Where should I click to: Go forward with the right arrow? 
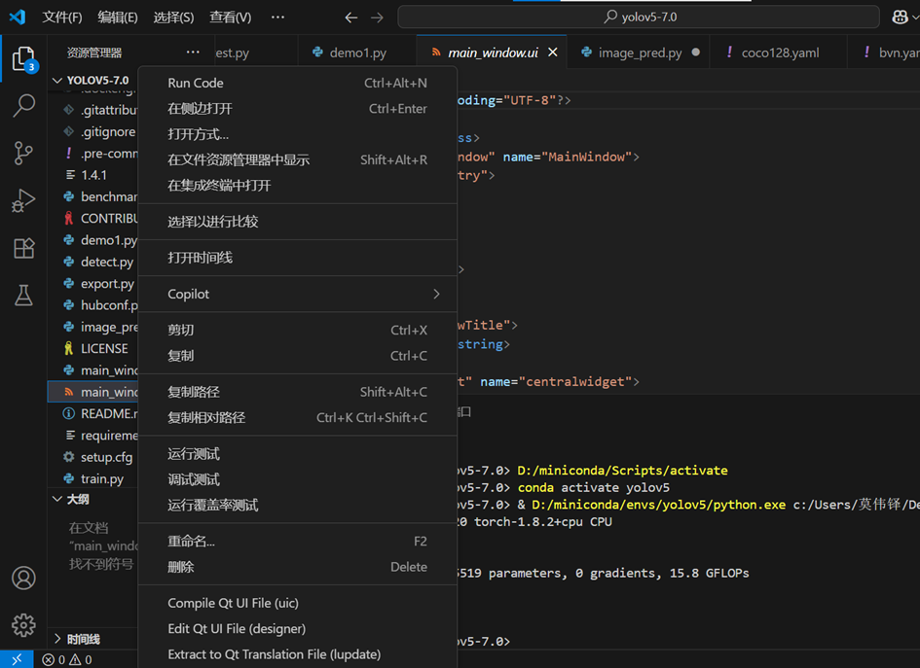pos(378,18)
